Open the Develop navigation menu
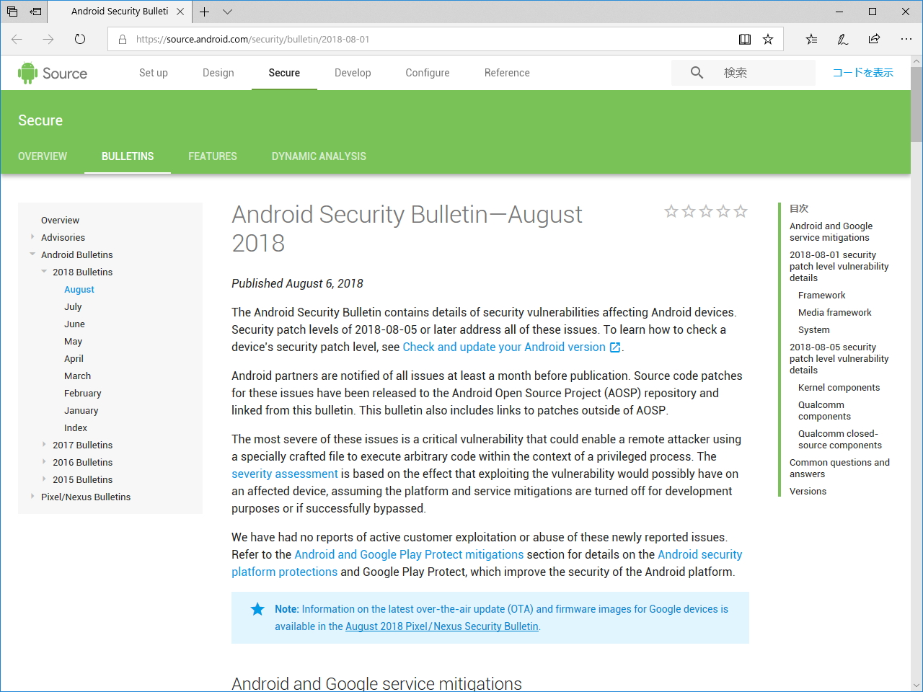The width and height of the screenshot is (923, 692). (x=353, y=72)
